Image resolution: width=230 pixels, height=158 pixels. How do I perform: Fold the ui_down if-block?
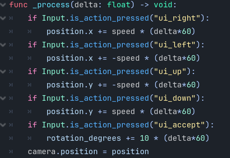click(x=3, y=98)
